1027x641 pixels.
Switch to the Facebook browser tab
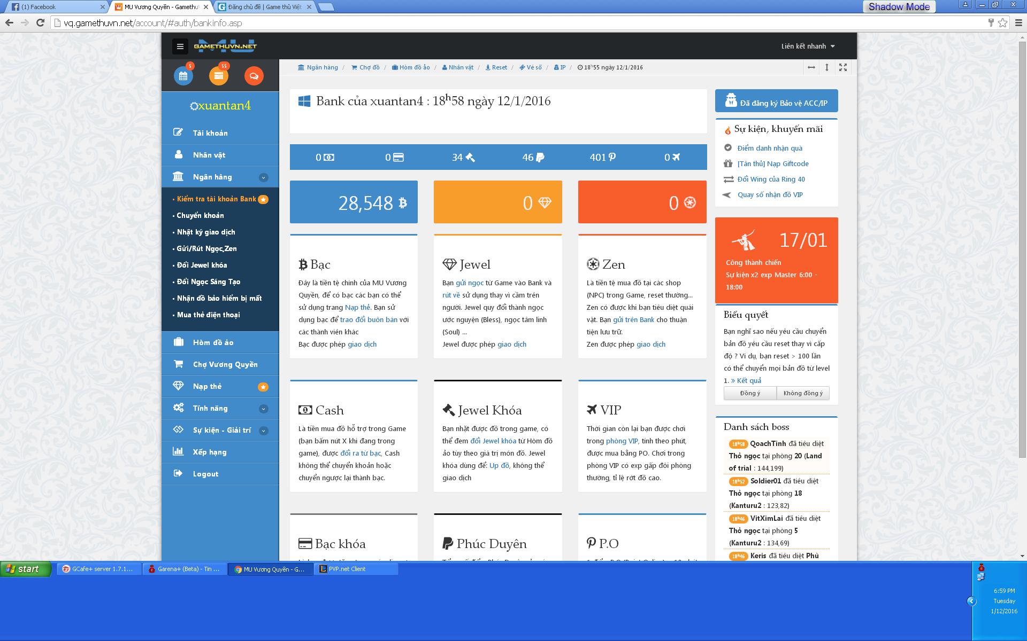point(53,7)
